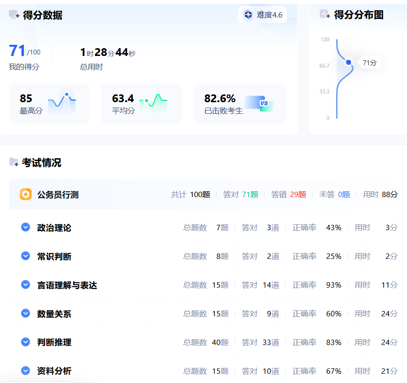Open the 判断推理 section details
Image resolution: width=407 pixels, height=383 pixels.
coord(26,342)
